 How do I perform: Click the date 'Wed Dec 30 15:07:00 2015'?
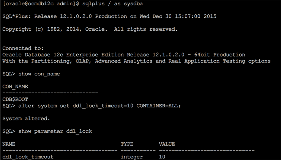tap(178, 16)
